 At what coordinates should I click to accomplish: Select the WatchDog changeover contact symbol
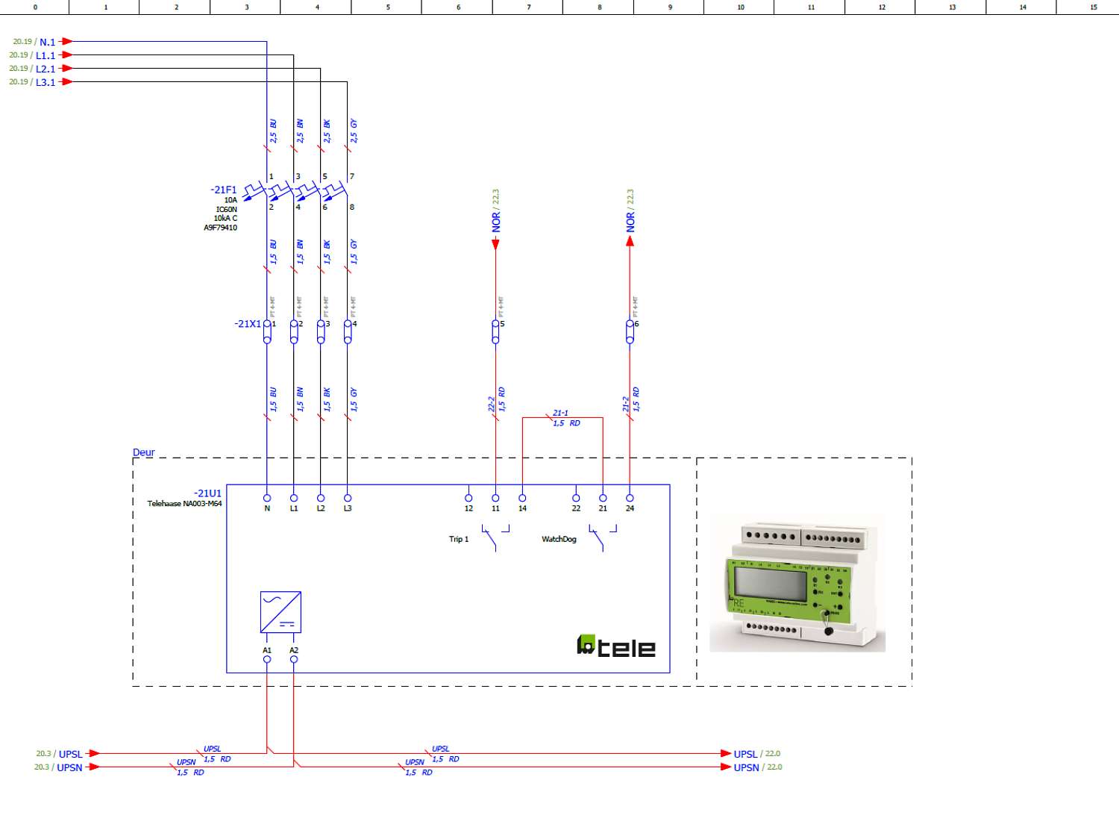point(603,538)
